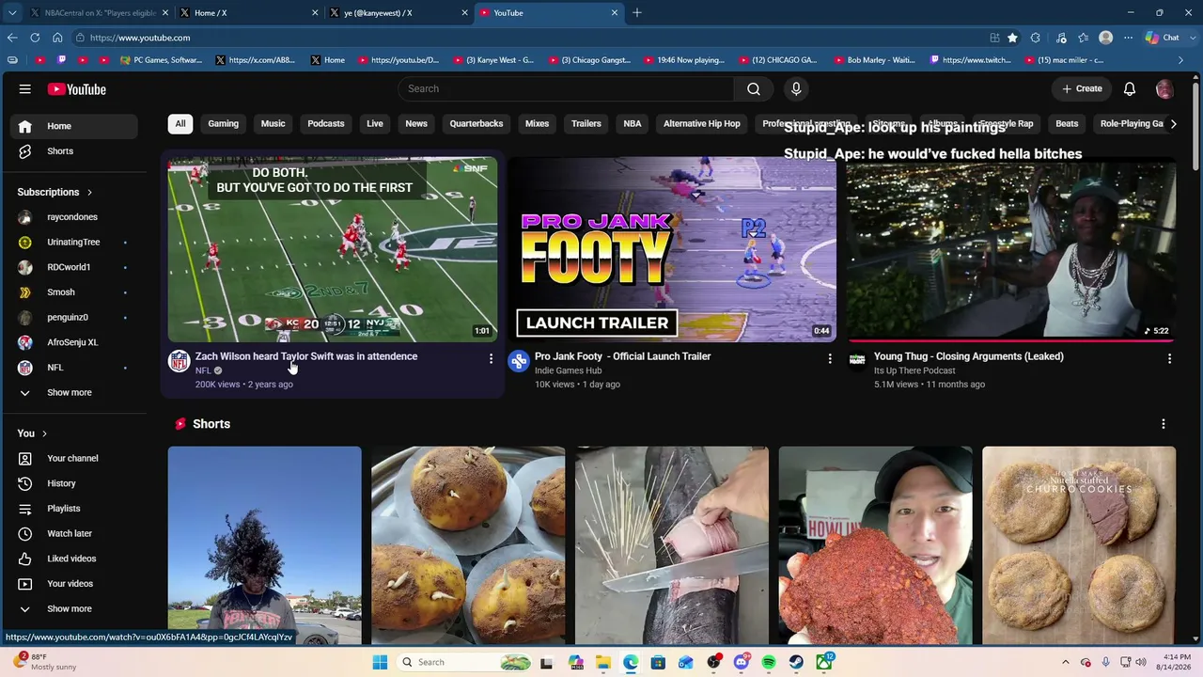Open the browser tab list dropdown

click(12, 13)
